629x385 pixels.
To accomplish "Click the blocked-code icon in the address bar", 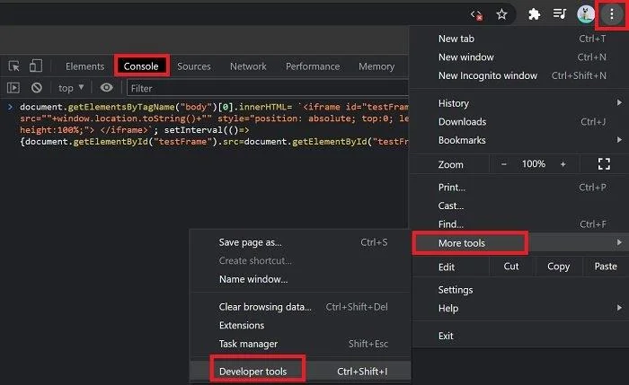I will (x=476, y=15).
